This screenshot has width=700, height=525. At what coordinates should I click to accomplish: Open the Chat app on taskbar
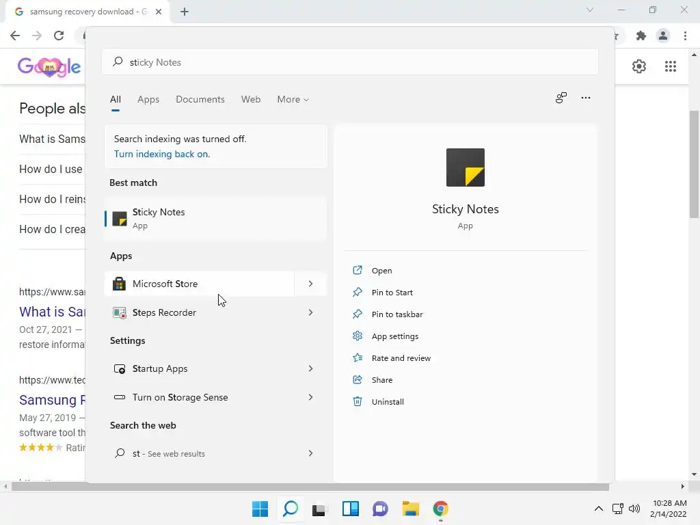(x=380, y=509)
